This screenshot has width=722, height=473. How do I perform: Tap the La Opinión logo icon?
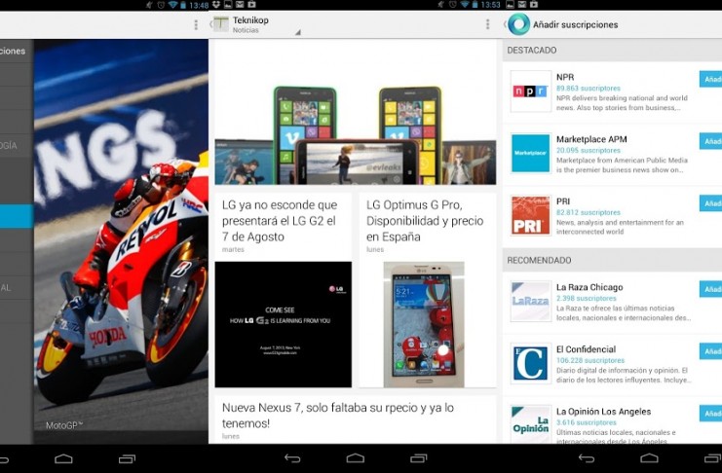(530, 424)
